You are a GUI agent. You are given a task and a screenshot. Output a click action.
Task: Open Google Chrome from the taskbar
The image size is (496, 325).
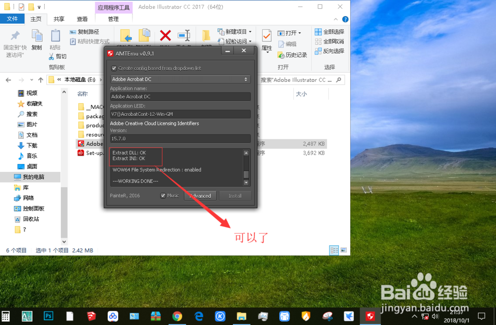point(177,316)
